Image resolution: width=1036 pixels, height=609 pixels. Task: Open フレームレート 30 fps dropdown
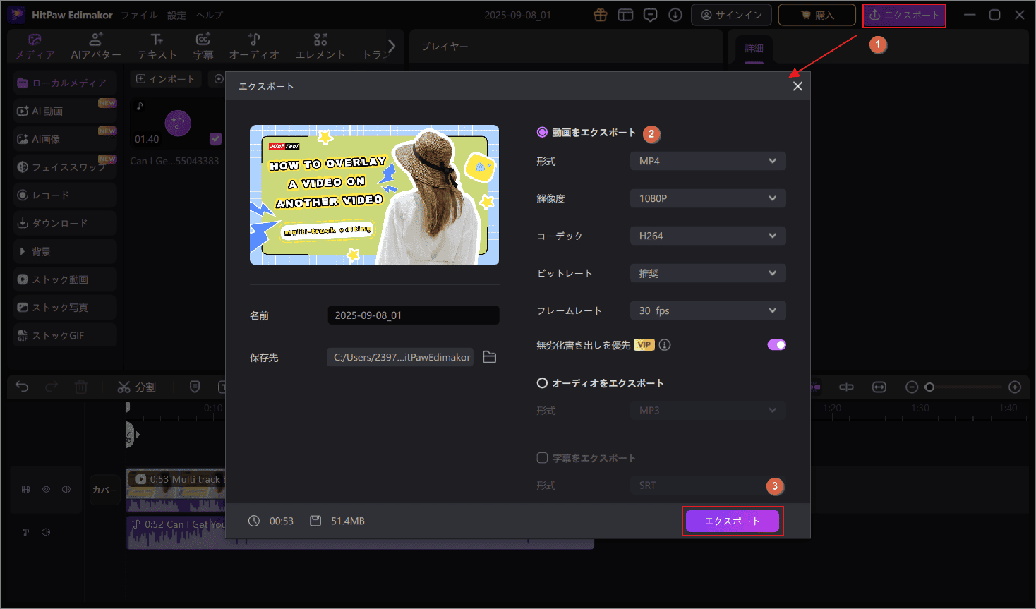pyautogui.click(x=708, y=310)
